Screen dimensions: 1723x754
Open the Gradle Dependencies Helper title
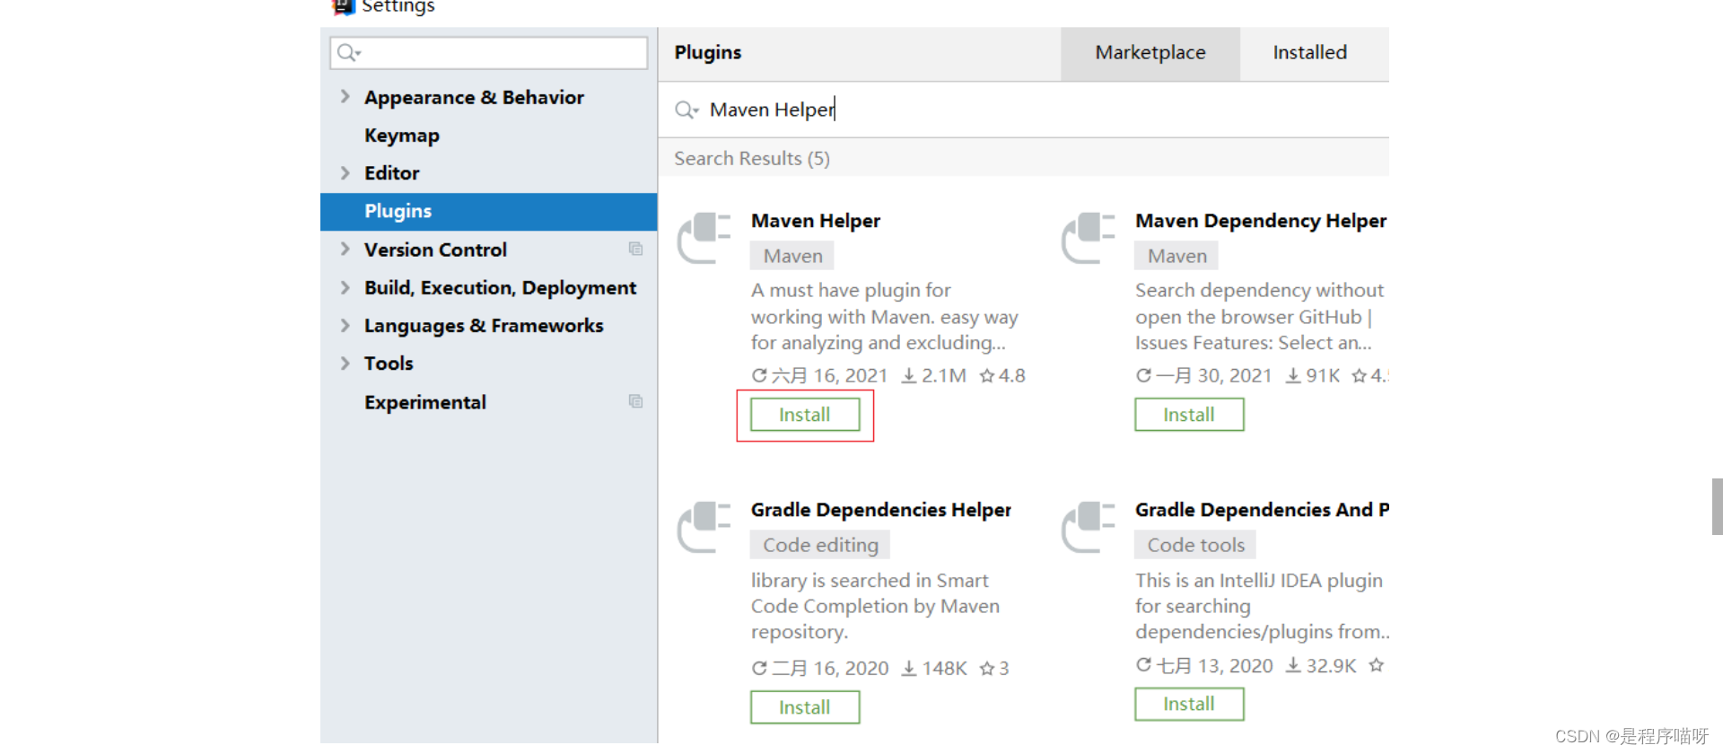pyautogui.click(x=881, y=510)
